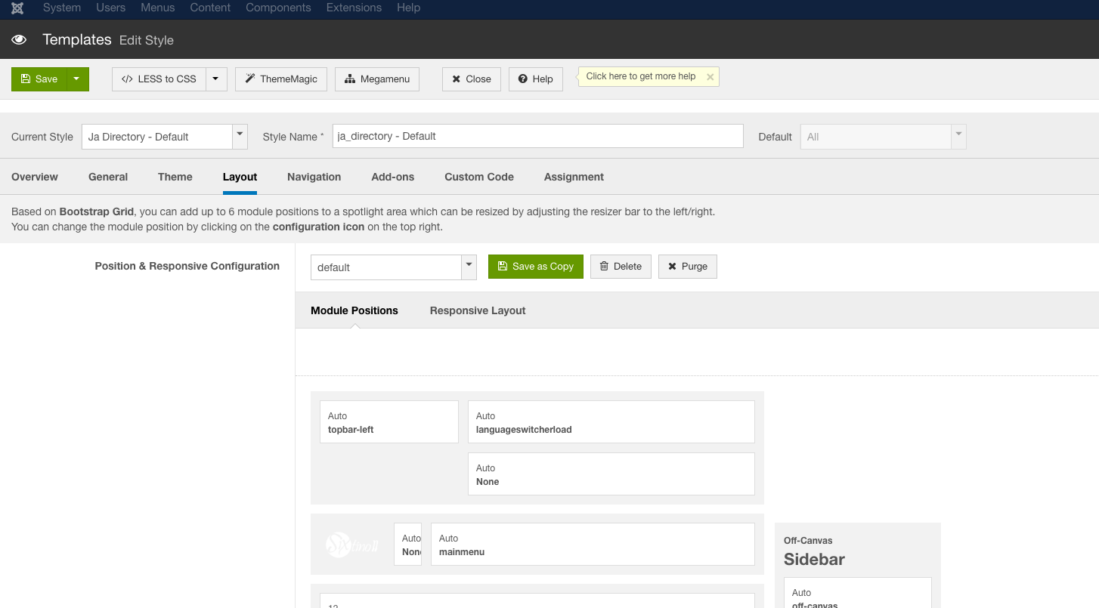Click the Joomla logo icon
The image size is (1099, 608).
(17, 8)
